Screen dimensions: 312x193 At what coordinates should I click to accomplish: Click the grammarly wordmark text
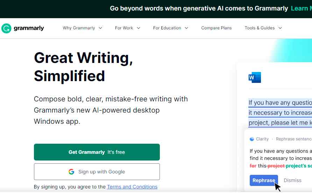click(29, 28)
